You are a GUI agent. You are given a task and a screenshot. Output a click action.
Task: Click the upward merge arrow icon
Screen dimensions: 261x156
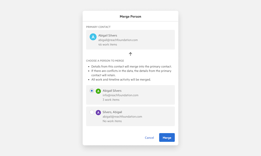pos(130,54)
